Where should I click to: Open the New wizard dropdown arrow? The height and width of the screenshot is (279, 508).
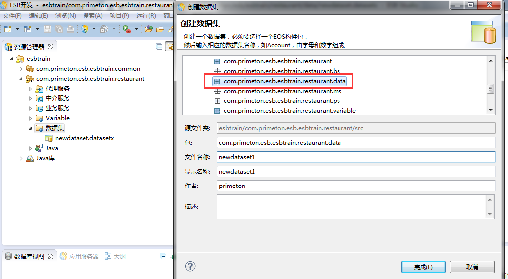click(x=17, y=29)
